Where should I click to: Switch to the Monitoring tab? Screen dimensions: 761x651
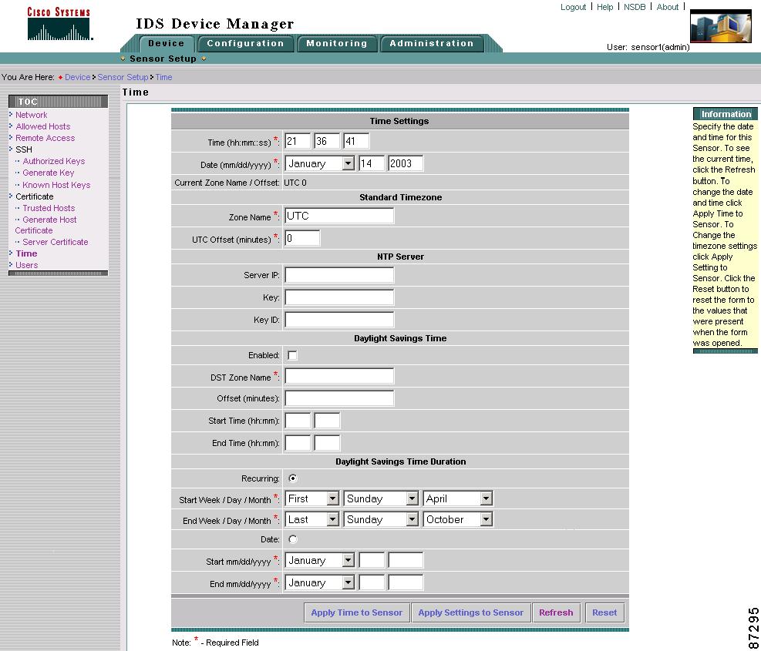(337, 43)
